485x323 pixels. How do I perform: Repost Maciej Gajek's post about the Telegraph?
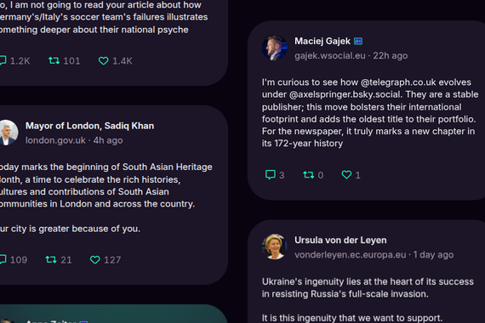(x=308, y=175)
